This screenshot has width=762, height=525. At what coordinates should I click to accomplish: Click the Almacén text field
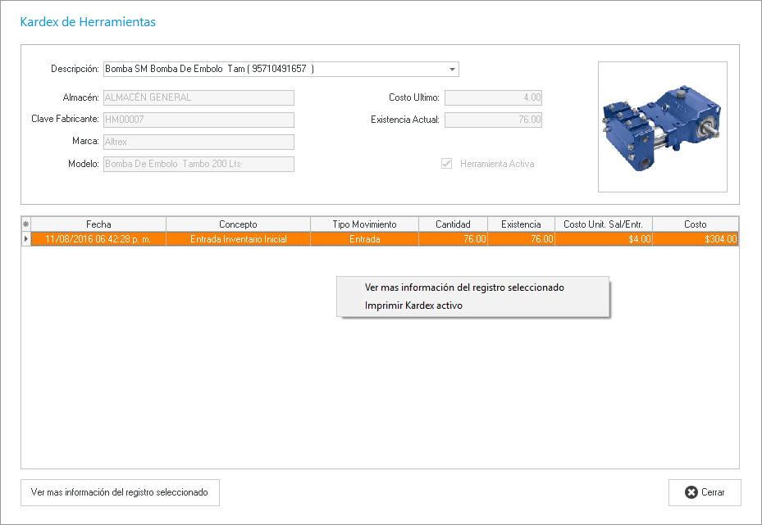(x=198, y=97)
